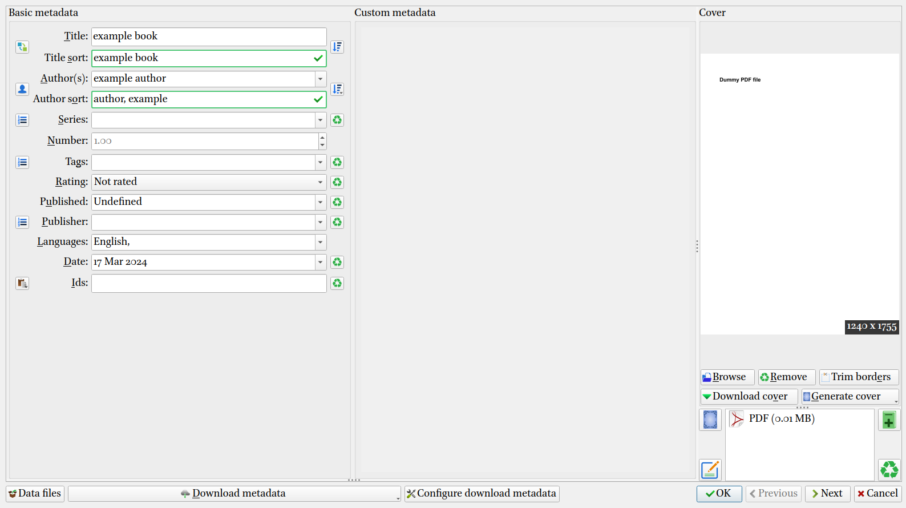Click into the Languages field
This screenshot has height=508, width=906.
(x=203, y=242)
